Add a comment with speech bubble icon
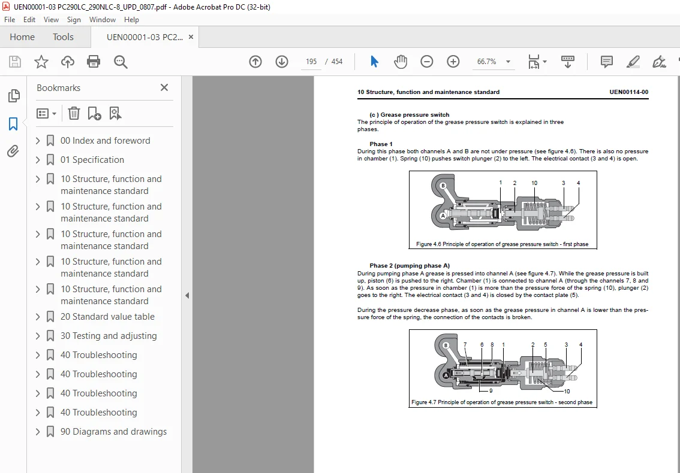 pos(607,62)
